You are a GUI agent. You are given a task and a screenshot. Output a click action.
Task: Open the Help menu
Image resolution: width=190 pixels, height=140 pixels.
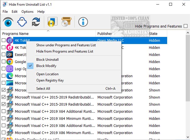click(x=41, y=12)
